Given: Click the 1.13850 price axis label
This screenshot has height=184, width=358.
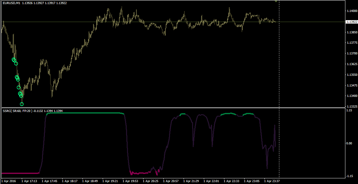Looking at the screenshot, I should 352,32.
